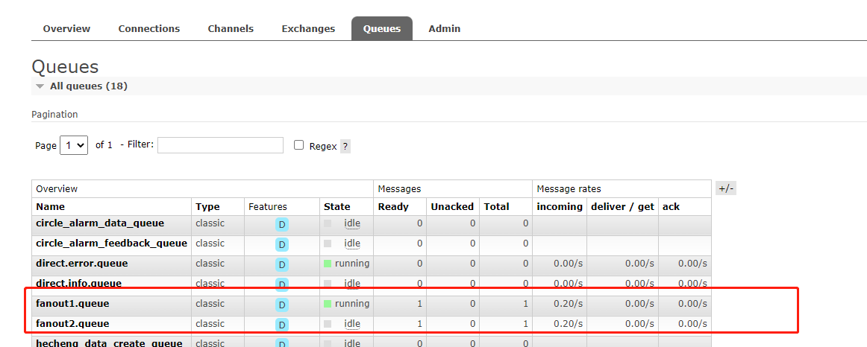Click the D badge for circle_alarm_feedback_queue

coord(281,244)
